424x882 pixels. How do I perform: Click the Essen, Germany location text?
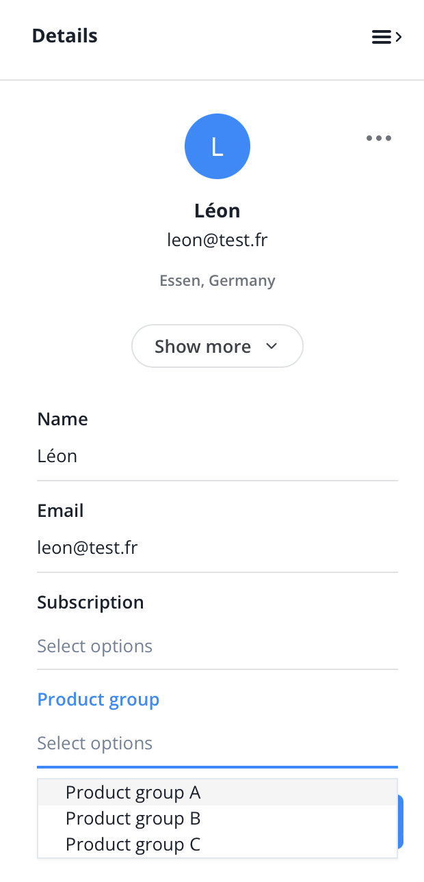[x=217, y=280]
